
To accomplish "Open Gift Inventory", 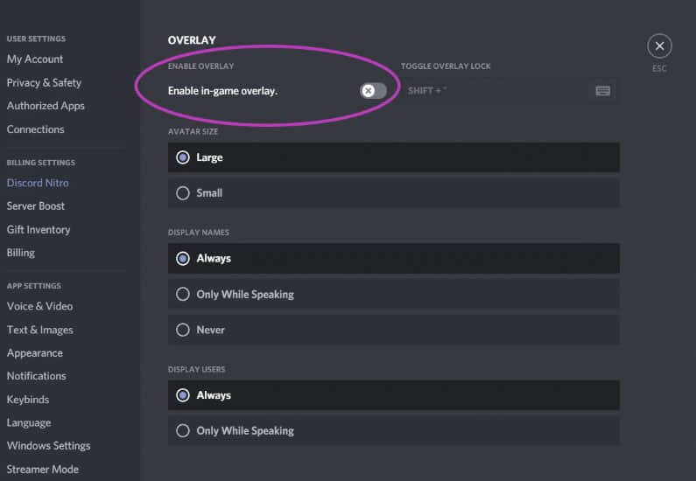I will point(39,230).
